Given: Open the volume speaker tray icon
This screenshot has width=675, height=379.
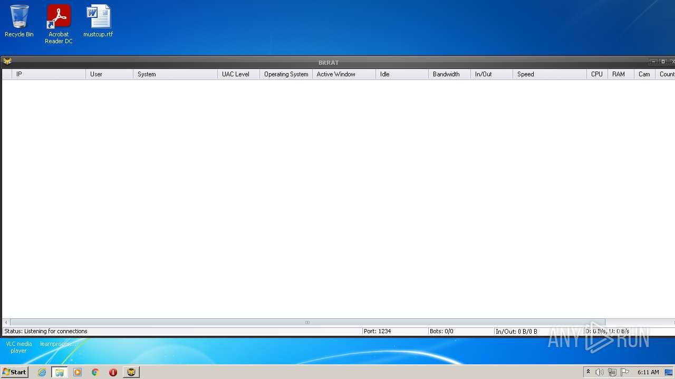Looking at the screenshot, I should pyautogui.click(x=600, y=372).
